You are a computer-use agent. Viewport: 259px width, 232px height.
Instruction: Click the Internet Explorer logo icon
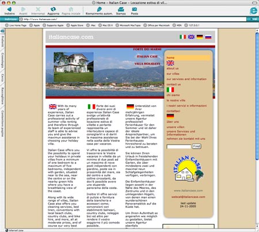coord(254,11)
